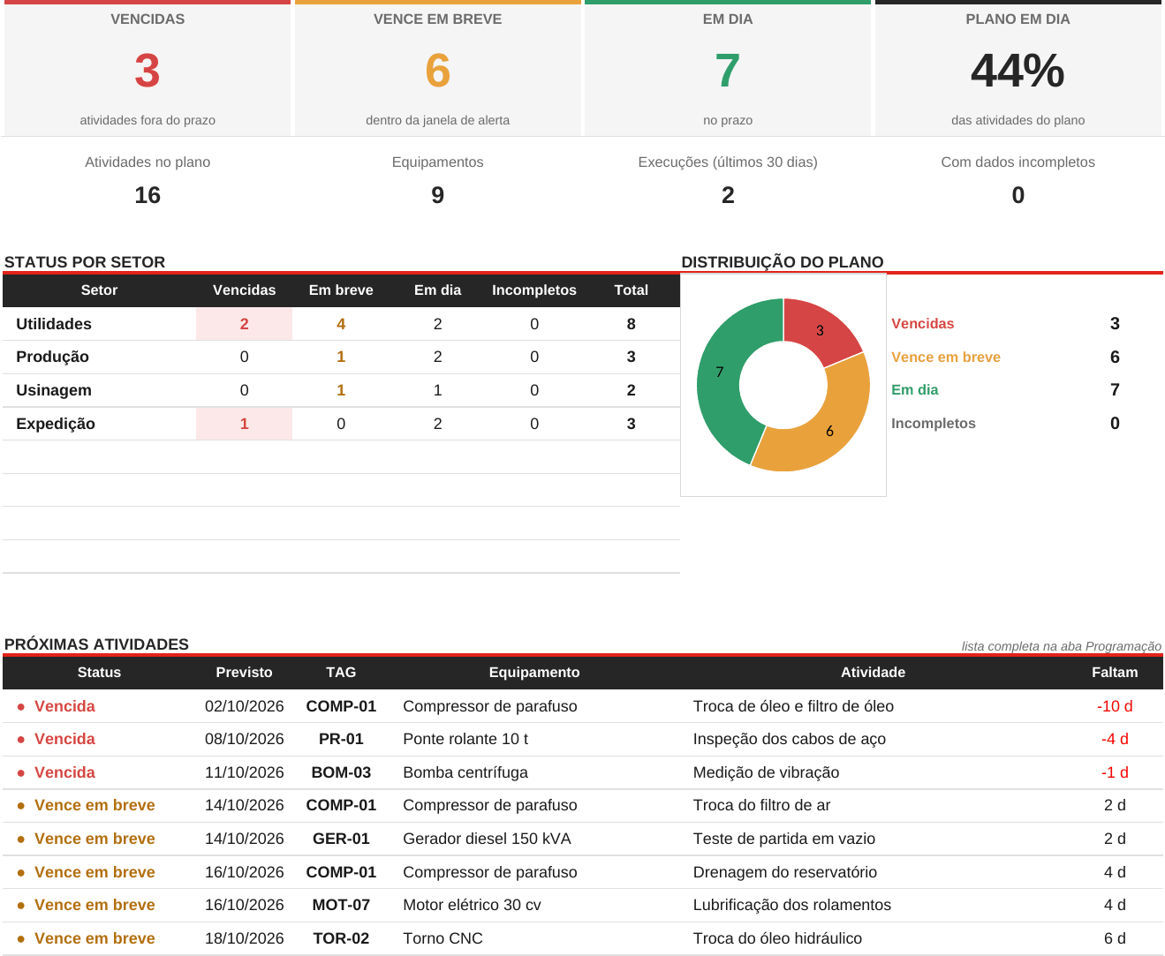Click the 'Incompletos' legend entry beside the donut
1165x956 pixels.
click(934, 424)
